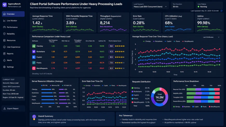The height and width of the screenshot is (127, 226).
Task: Click the User Experience smiley icon
Action: pyautogui.click(x=4, y=47)
